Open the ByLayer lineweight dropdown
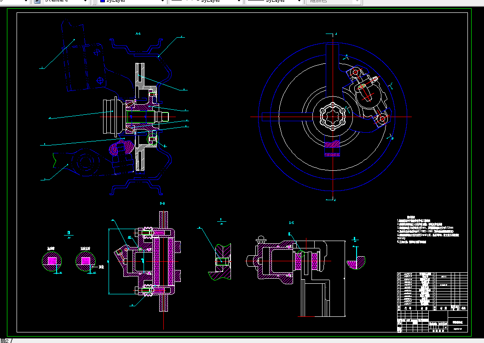 (x=273, y=1)
